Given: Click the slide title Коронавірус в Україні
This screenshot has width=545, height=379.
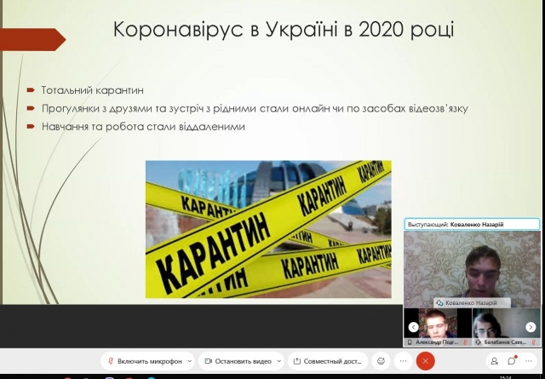Looking at the screenshot, I should [x=284, y=30].
